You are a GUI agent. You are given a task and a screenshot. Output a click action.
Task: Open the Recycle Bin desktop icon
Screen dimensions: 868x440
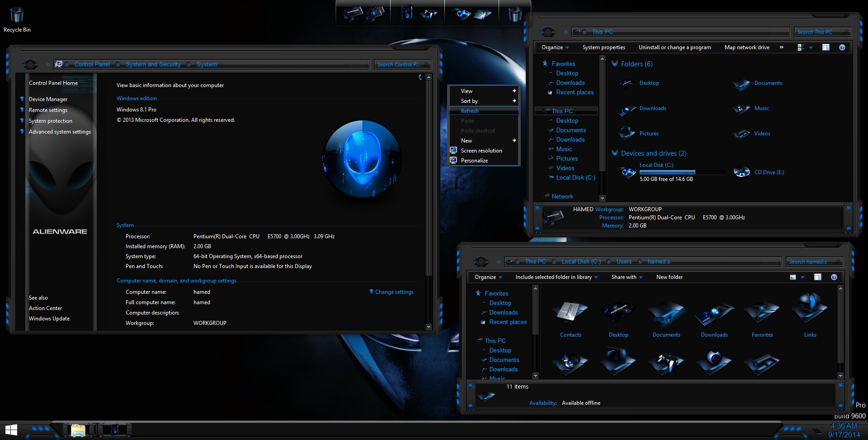tap(17, 16)
